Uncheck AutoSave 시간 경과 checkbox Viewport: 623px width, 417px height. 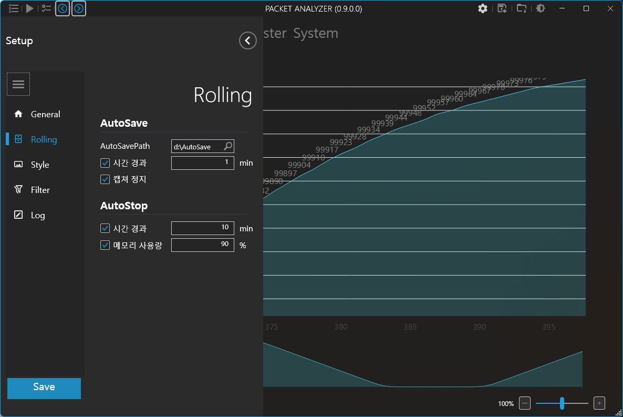coord(105,163)
